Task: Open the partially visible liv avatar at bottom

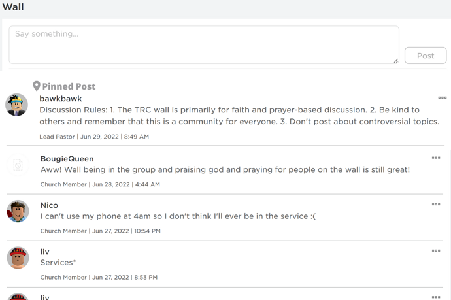Action: tap(18, 297)
